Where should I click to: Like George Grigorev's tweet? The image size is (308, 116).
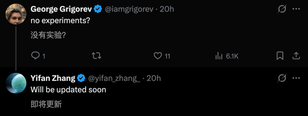point(158,56)
